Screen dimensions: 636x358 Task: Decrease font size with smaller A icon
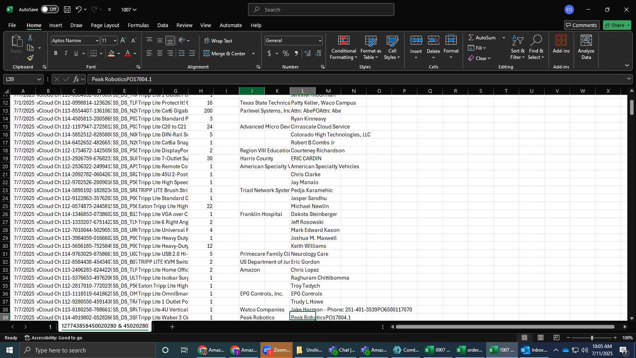pos(134,41)
